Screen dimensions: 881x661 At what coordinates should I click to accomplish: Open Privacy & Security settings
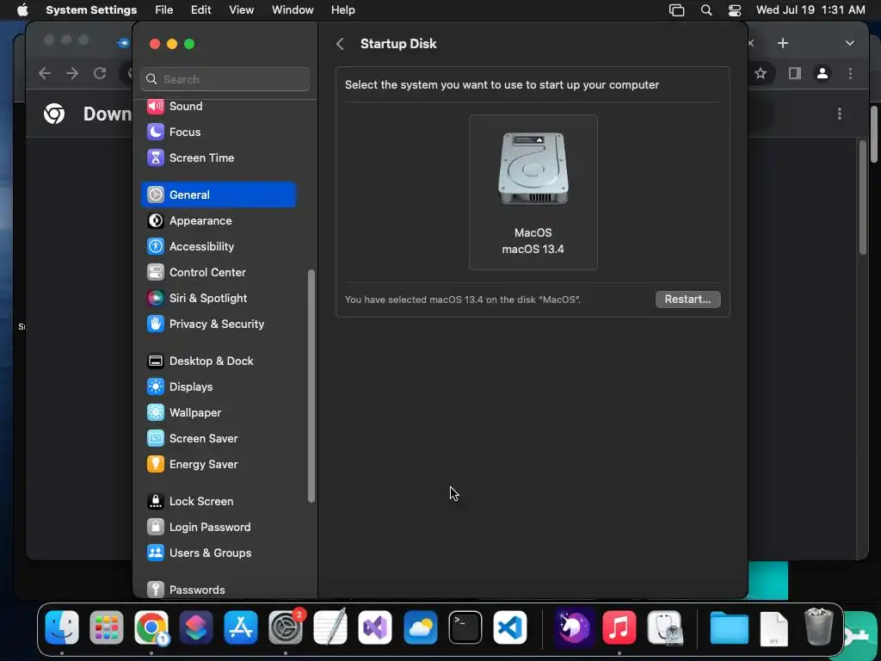pyautogui.click(x=218, y=324)
